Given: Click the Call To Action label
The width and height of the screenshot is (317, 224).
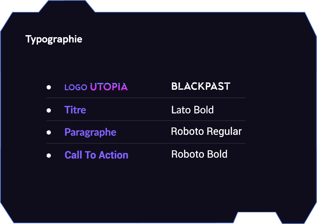Looking at the screenshot, I should 96,155.
